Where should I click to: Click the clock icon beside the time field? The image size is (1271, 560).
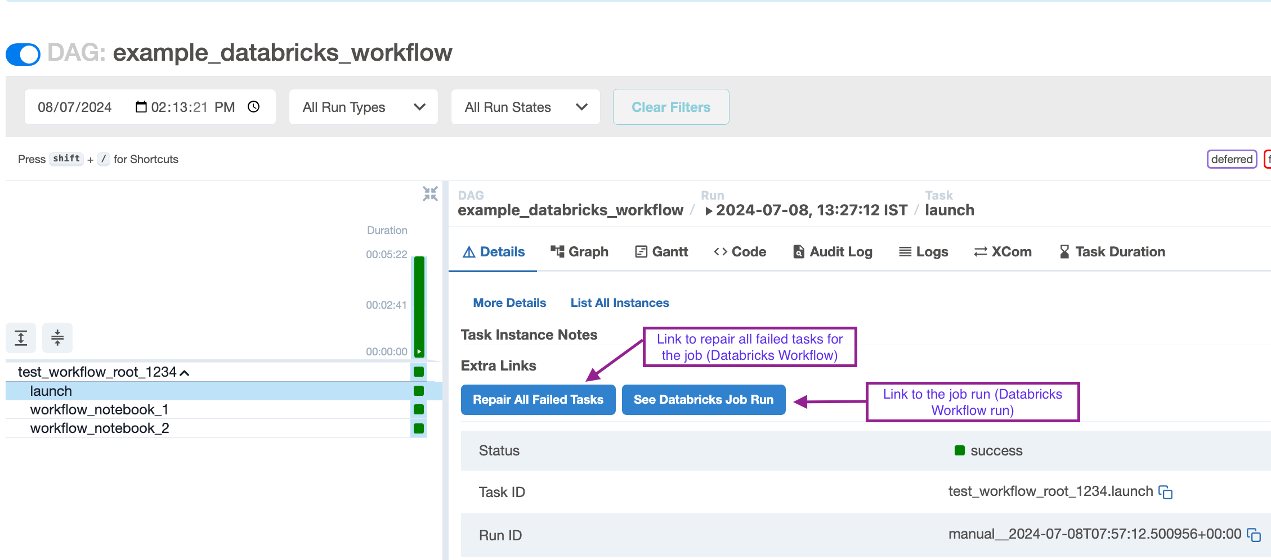tap(254, 106)
